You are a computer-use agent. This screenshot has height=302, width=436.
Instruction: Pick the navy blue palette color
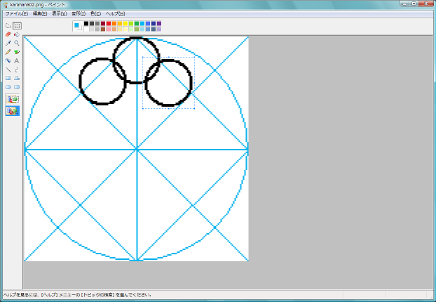click(x=154, y=24)
